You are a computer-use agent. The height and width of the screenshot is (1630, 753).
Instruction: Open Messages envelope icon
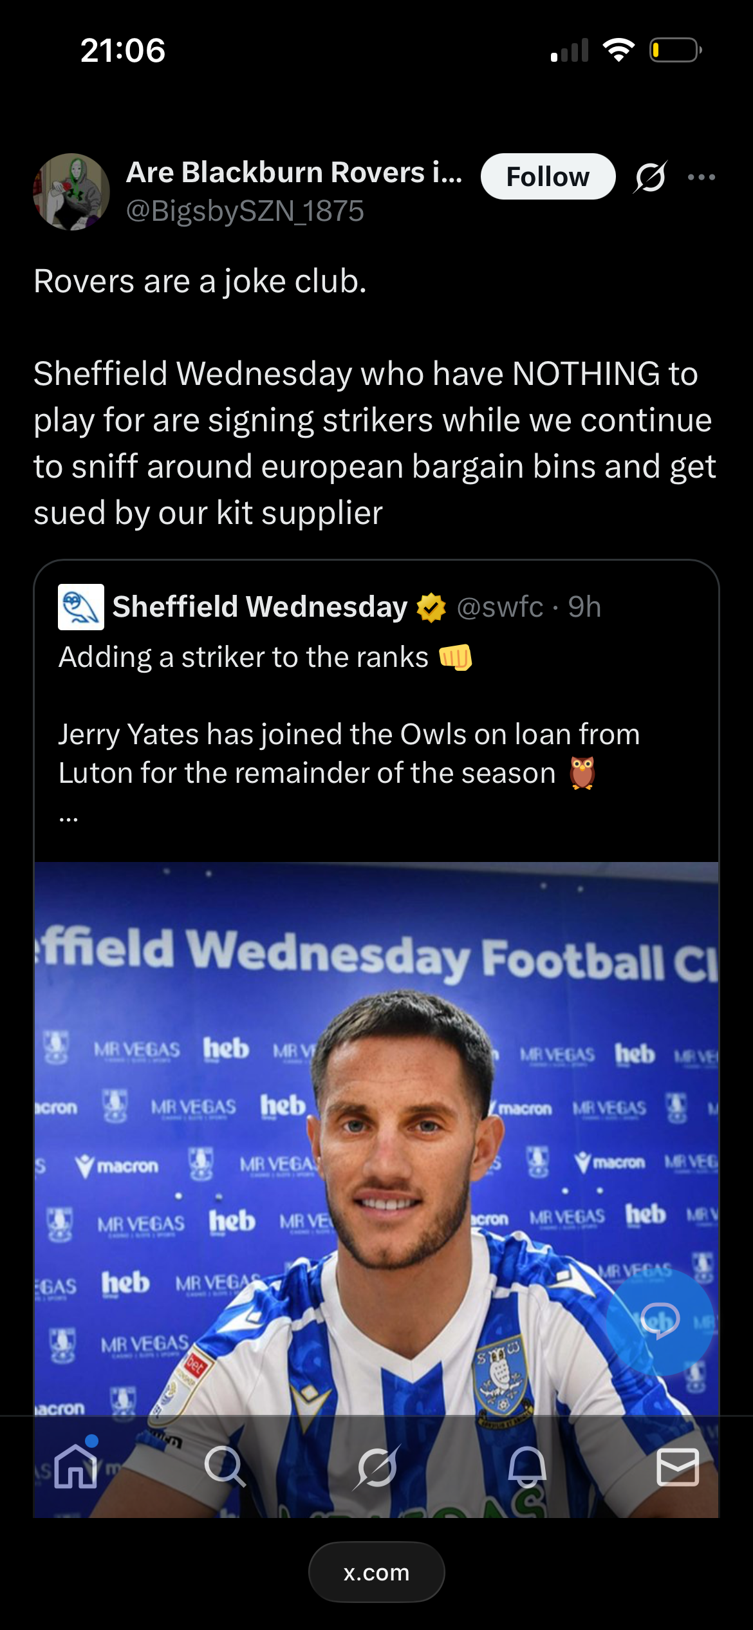(x=678, y=1466)
